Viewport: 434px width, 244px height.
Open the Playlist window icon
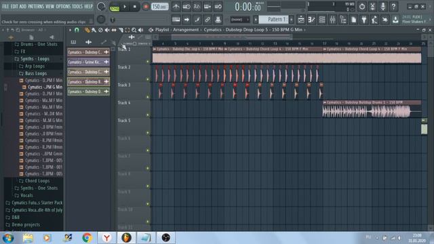point(301,20)
